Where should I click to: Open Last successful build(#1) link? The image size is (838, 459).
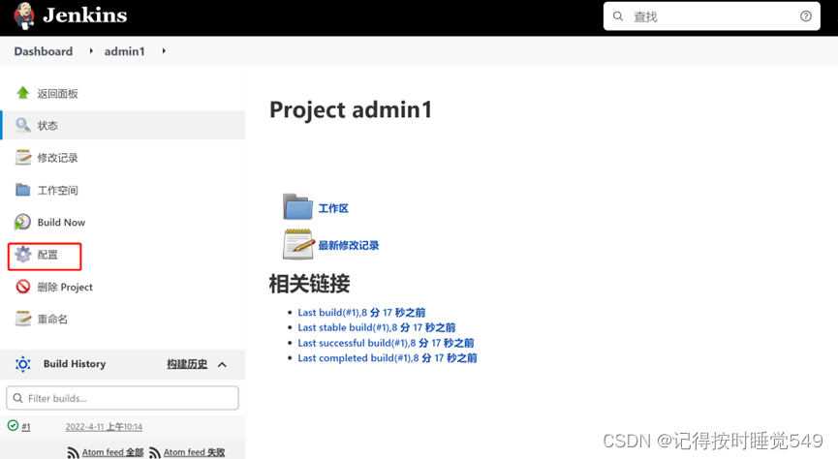click(386, 343)
